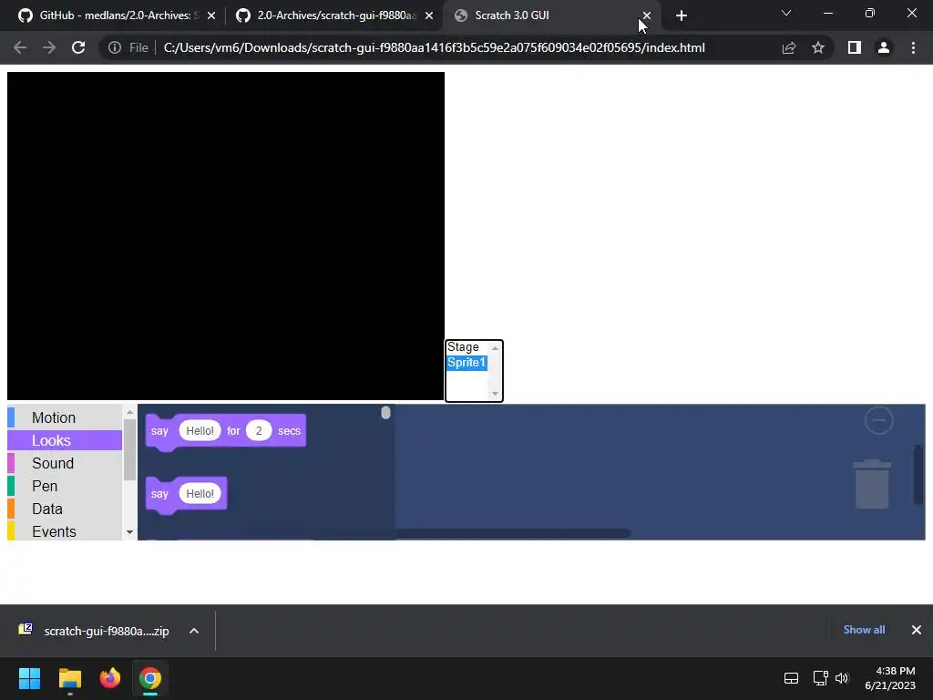This screenshot has width=933, height=700.
Task: Go back in browser history
Action: [x=20, y=47]
